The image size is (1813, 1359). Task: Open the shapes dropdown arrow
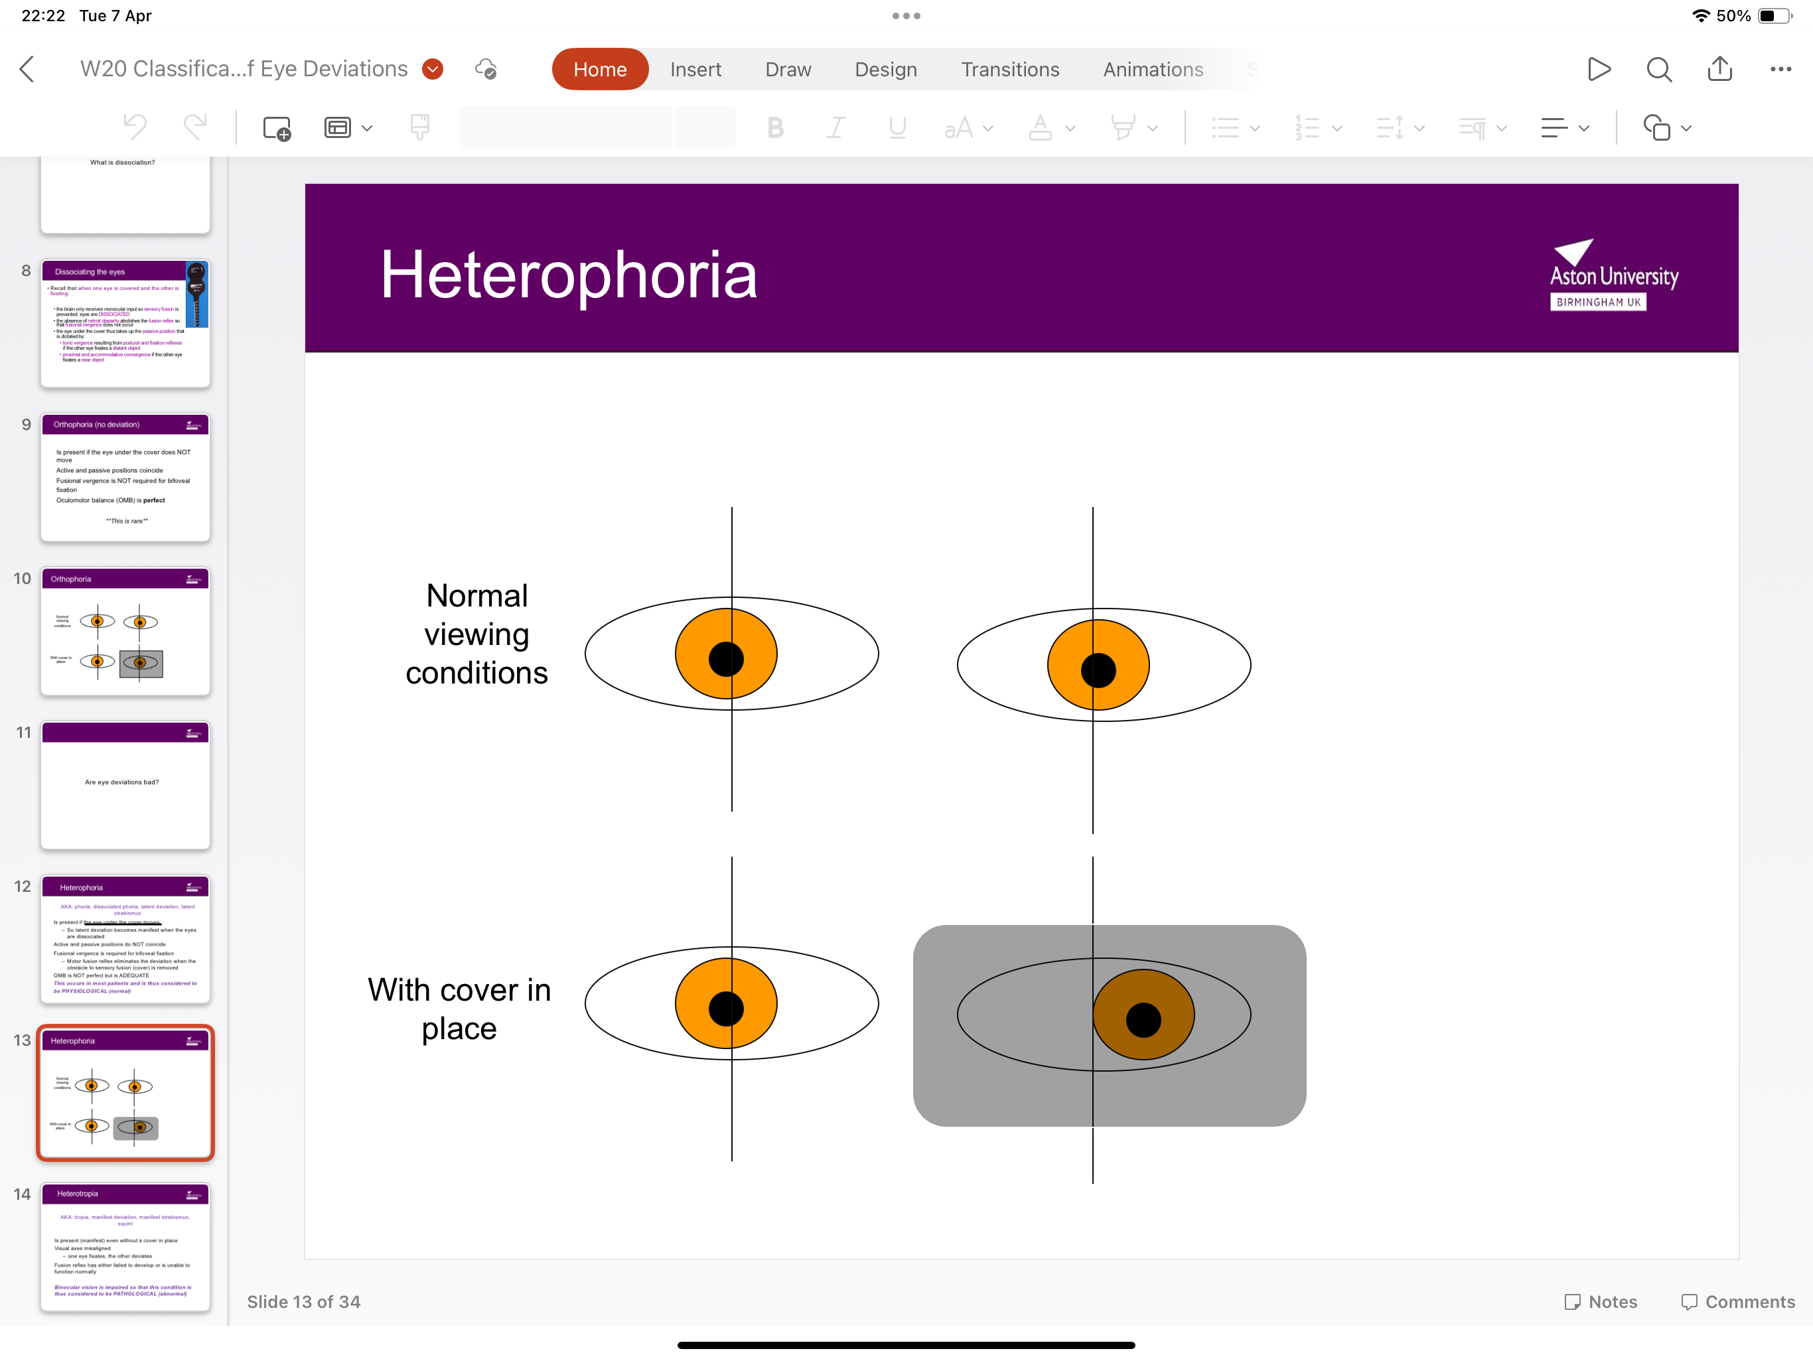point(1686,128)
